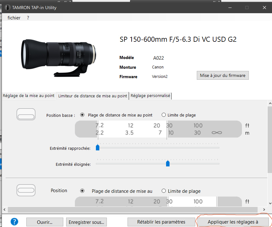Open the Réglage personnalisé tab

click(x=150, y=95)
